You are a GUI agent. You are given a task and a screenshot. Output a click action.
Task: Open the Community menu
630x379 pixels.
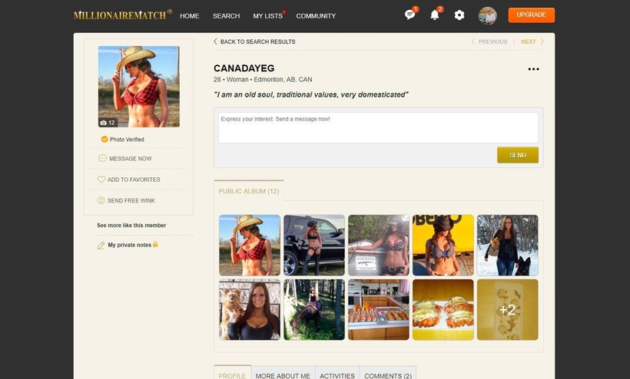[316, 16]
